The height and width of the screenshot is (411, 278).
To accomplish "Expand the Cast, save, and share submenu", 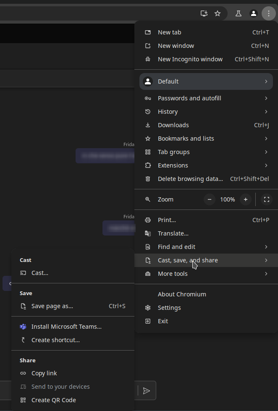I will (188, 260).
